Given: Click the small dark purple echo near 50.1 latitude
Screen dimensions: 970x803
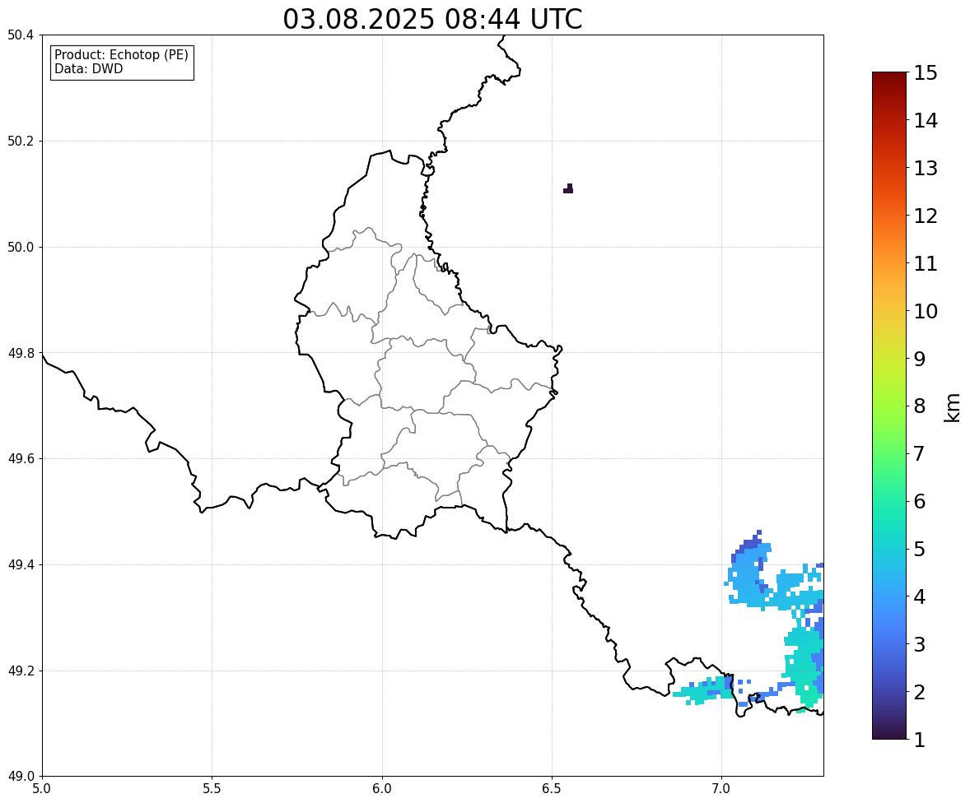Looking at the screenshot, I should (568, 189).
